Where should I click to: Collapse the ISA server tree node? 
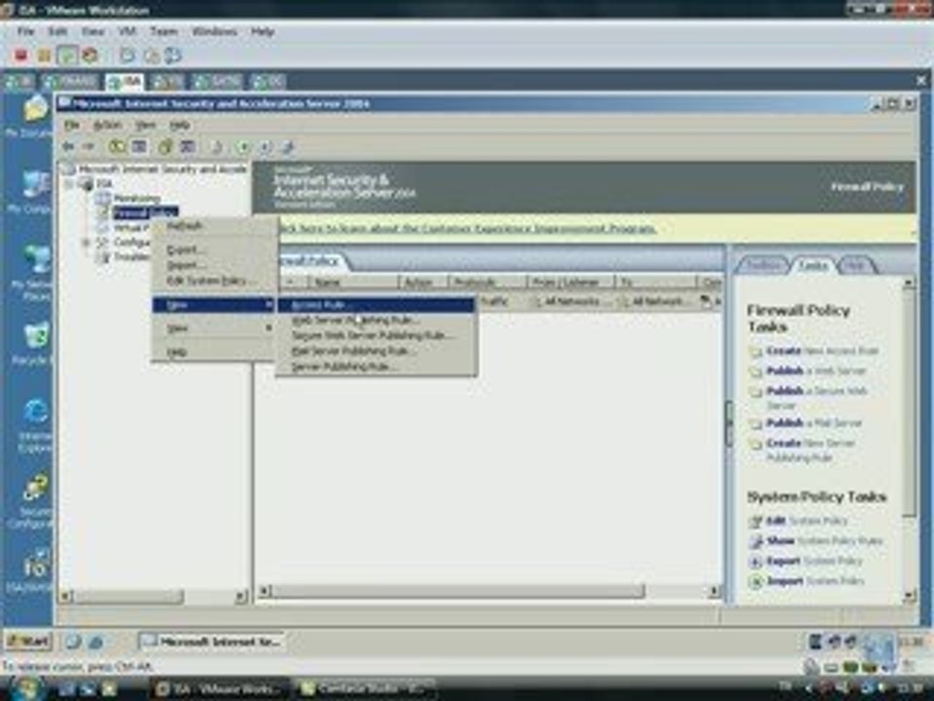[x=70, y=184]
